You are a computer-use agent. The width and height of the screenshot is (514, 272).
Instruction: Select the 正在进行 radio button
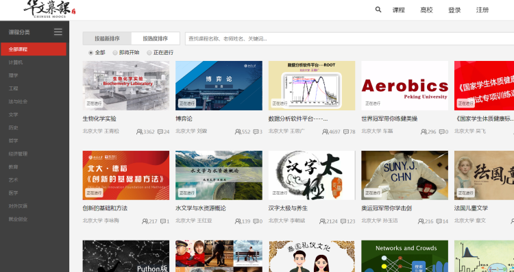tap(149, 53)
